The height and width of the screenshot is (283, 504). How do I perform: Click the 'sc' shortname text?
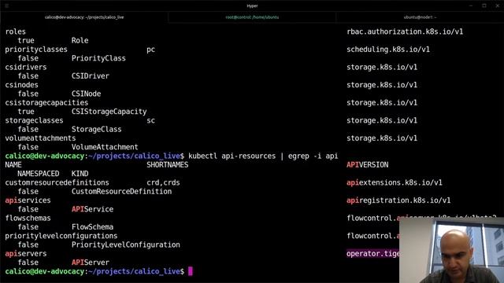pyautogui.click(x=150, y=120)
